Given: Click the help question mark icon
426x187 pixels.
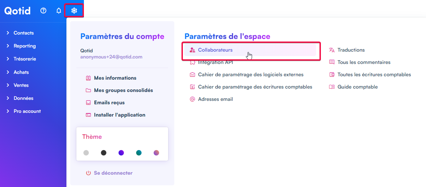Looking at the screenshot, I should pyautogui.click(x=43, y=11).
